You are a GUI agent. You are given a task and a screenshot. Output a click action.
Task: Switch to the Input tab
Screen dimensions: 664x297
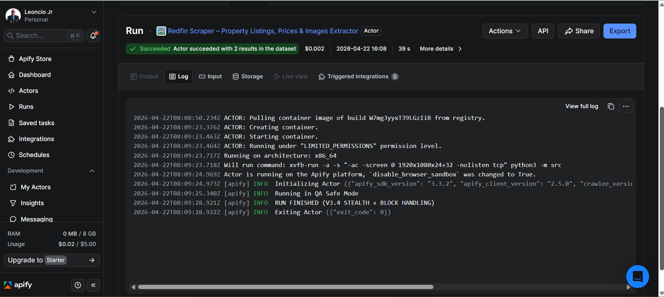tap(210, 77)
